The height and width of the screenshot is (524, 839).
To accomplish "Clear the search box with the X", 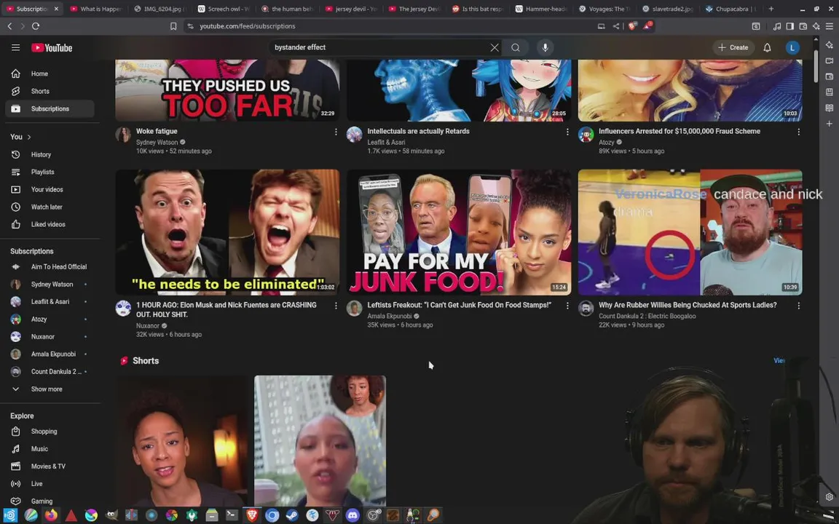I will pos(495,47).
